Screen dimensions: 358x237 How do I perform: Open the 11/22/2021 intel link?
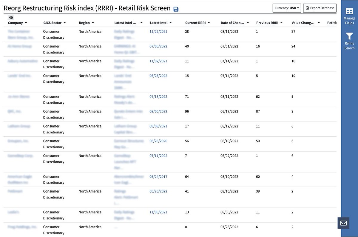coord(158,31)
